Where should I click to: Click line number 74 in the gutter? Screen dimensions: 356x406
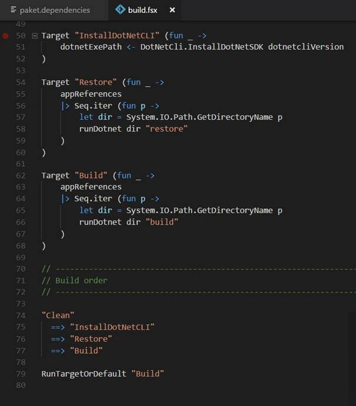point(21,315)
